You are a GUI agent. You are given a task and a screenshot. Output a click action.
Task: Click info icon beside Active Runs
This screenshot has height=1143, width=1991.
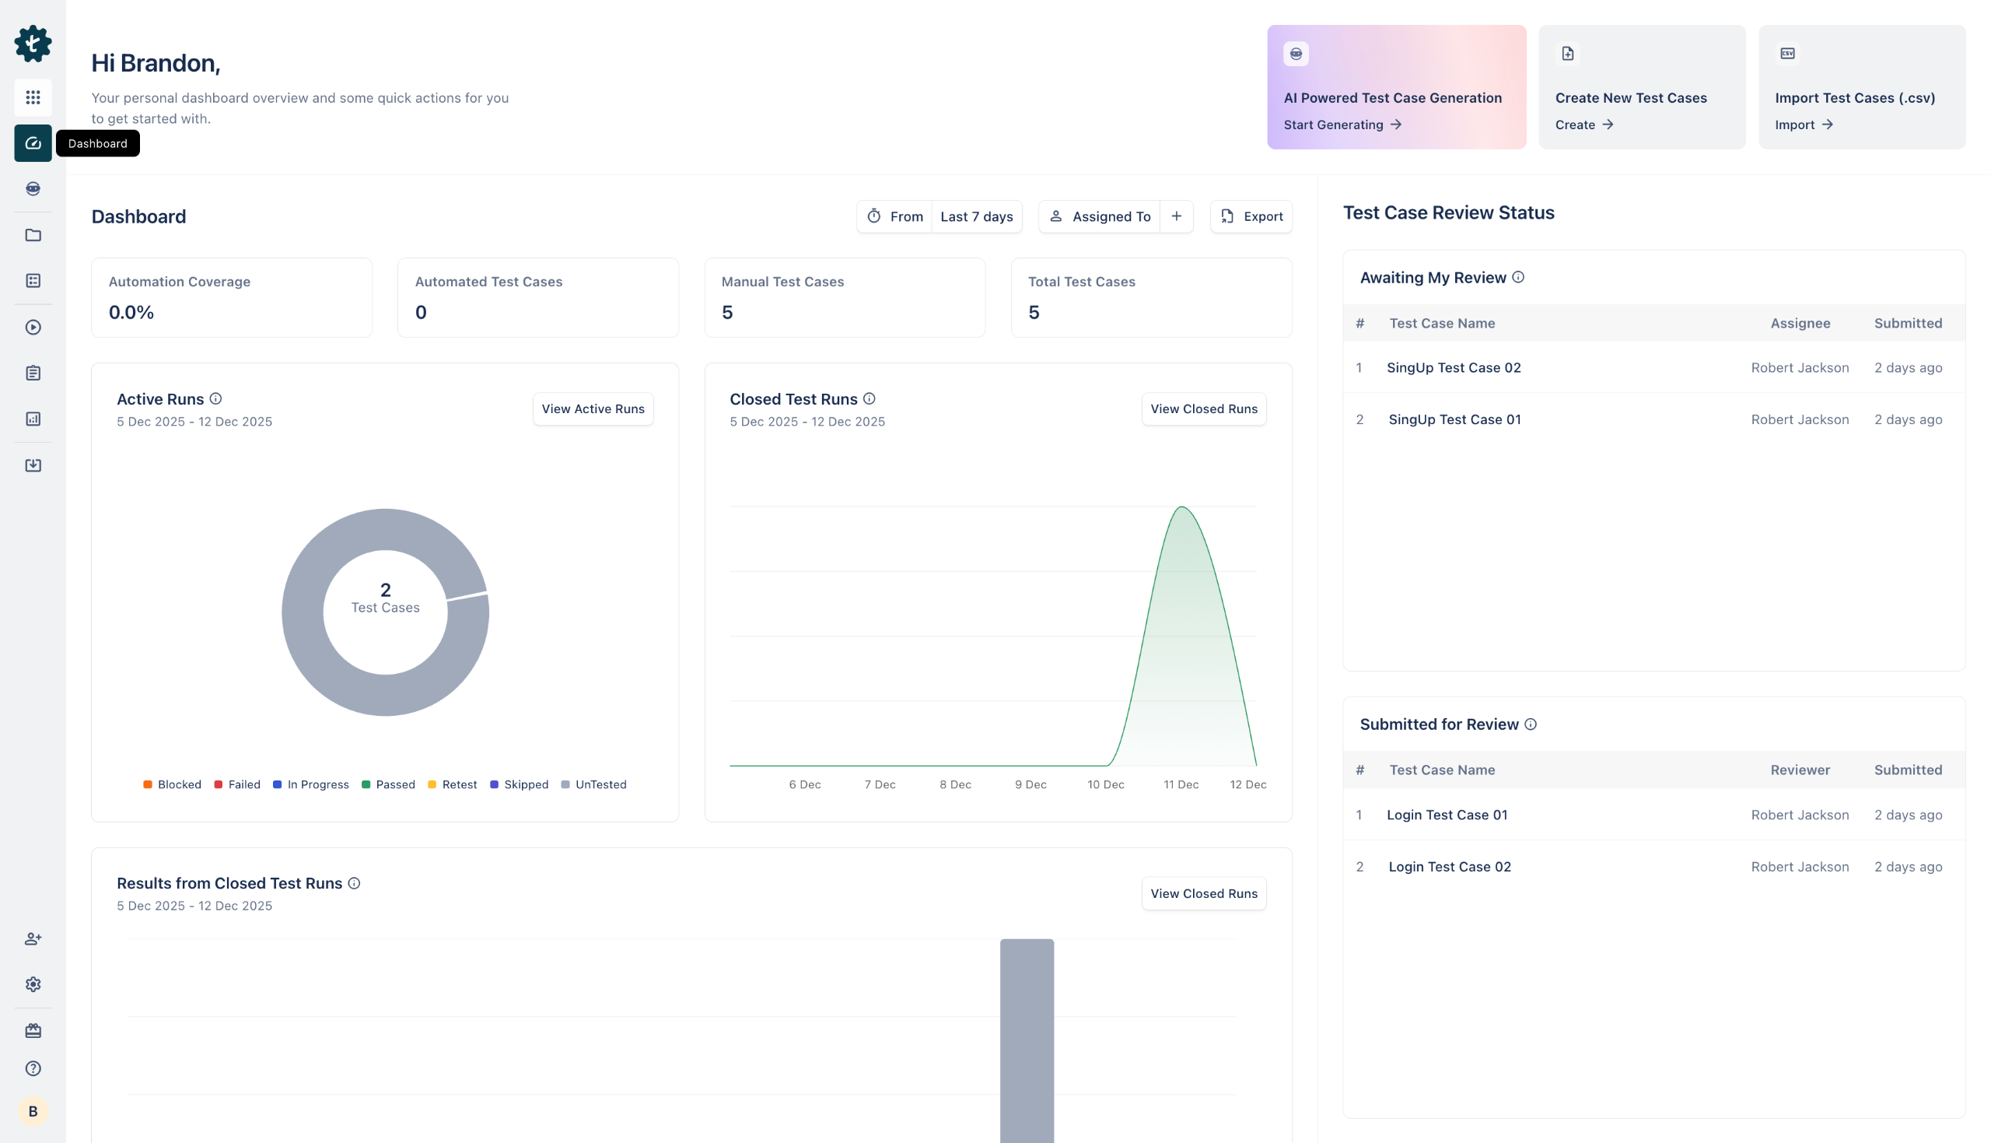(x=215, y=399)
